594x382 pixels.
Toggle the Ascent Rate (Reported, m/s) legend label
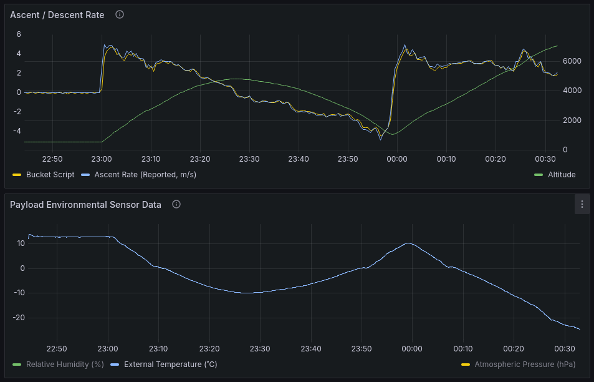click(x=145, y=175)
